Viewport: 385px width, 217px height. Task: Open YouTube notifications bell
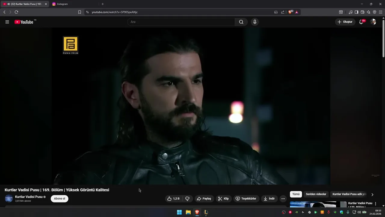[x=362, y=22]
